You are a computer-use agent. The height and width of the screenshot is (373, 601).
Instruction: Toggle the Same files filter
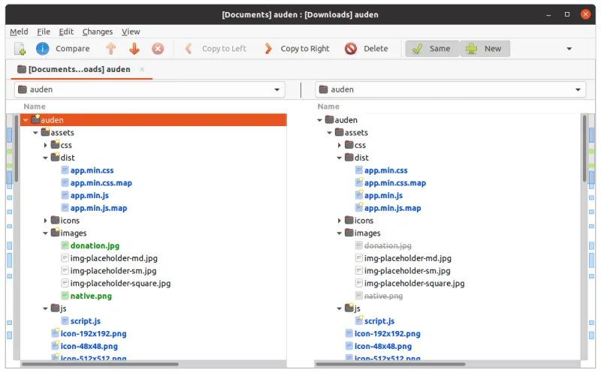(433, 49)
